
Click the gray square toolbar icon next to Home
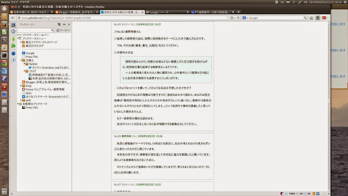[x=318, y=18]
